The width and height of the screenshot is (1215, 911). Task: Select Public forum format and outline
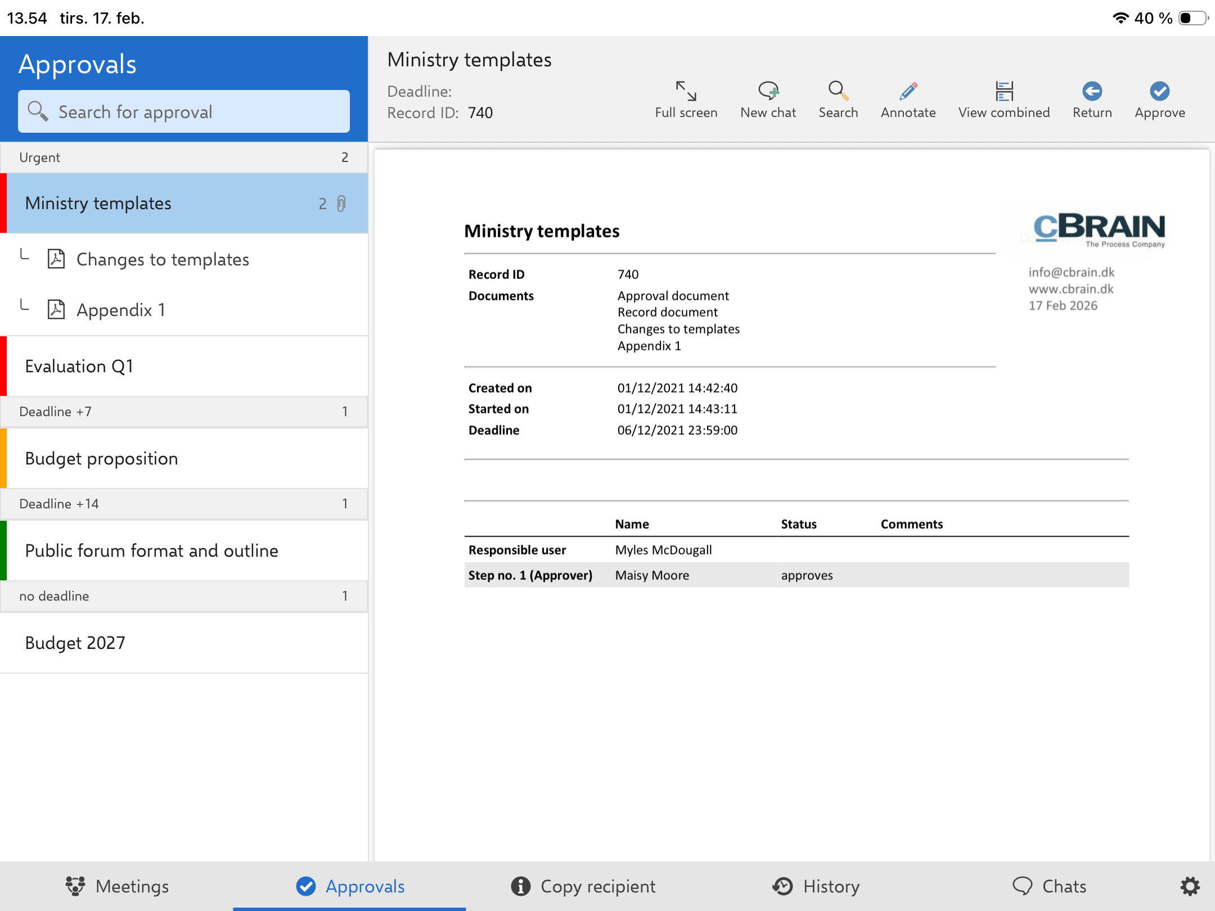184,551
